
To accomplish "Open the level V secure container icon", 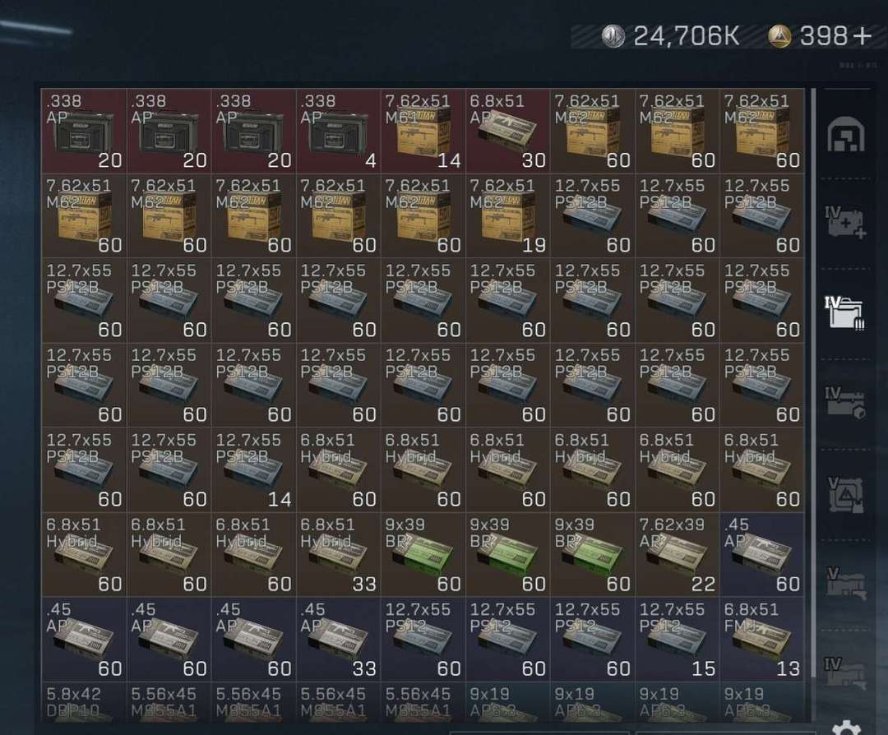I will click(845, 493).
